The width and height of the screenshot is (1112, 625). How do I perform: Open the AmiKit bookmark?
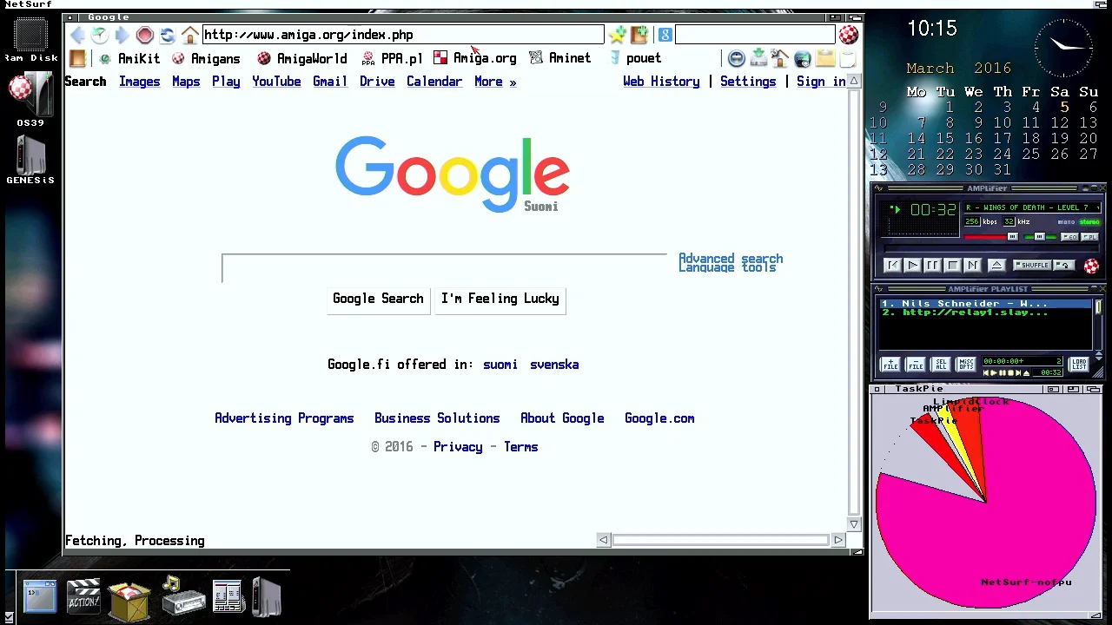129,58
